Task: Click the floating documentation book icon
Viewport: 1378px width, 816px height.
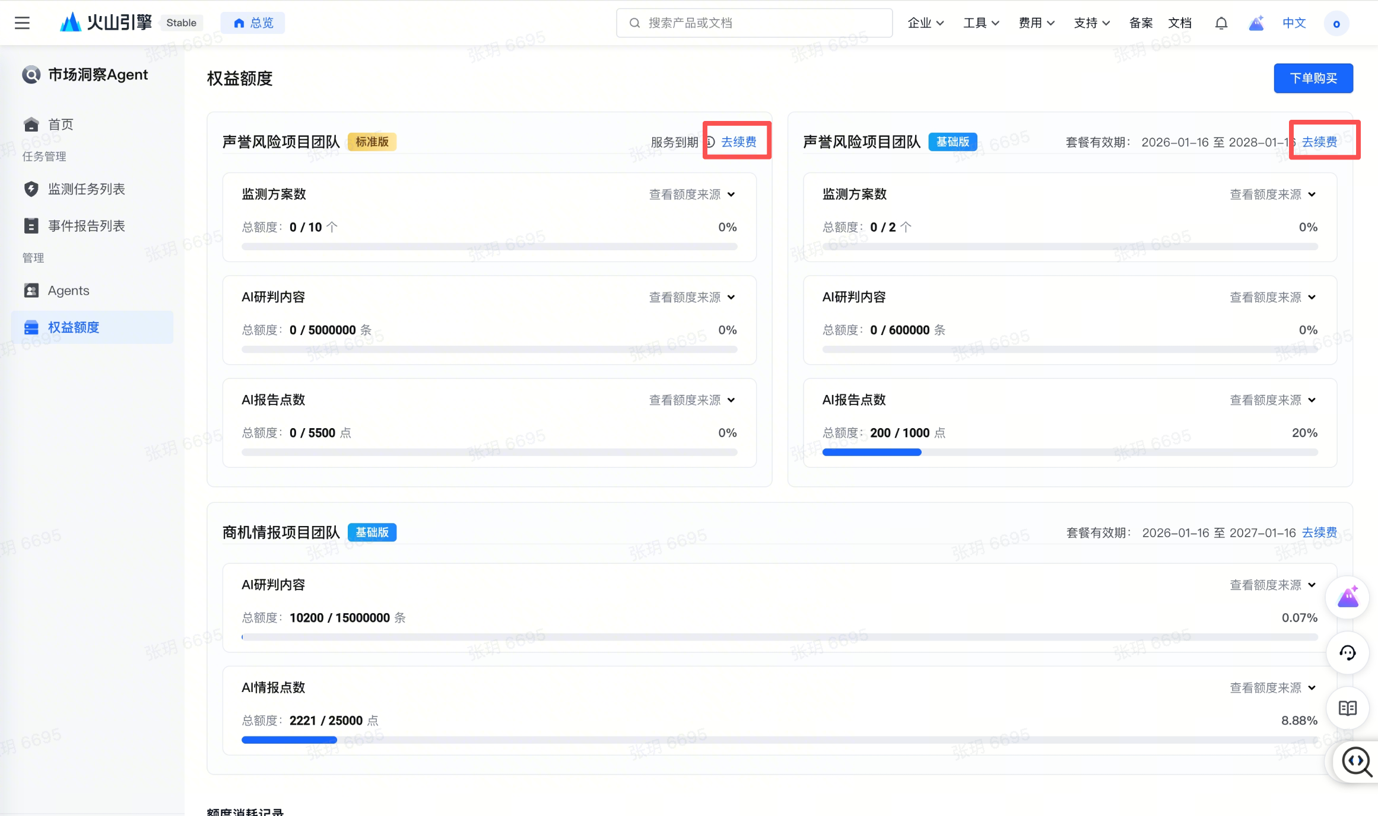Action: 1347,708
